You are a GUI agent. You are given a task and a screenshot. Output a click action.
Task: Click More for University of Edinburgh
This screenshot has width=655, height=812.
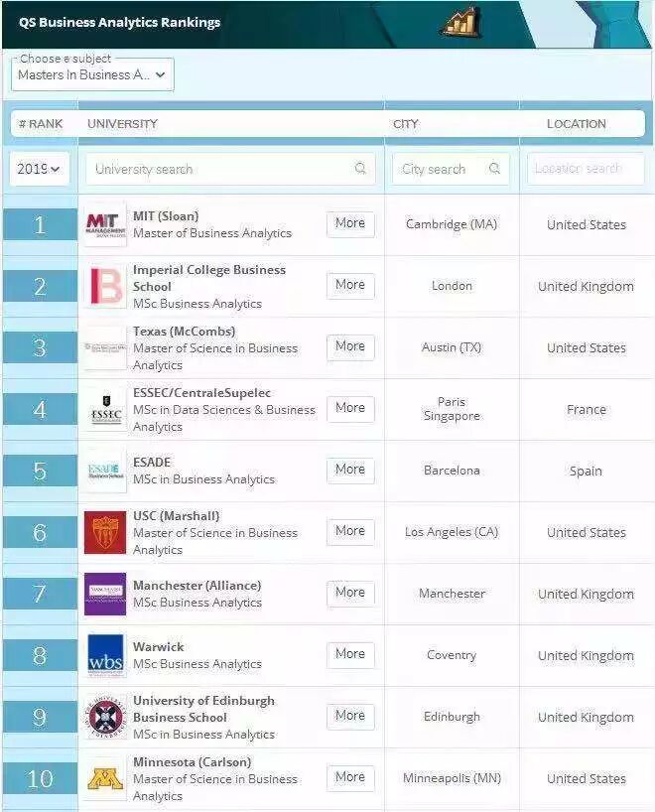pos(350,717)
